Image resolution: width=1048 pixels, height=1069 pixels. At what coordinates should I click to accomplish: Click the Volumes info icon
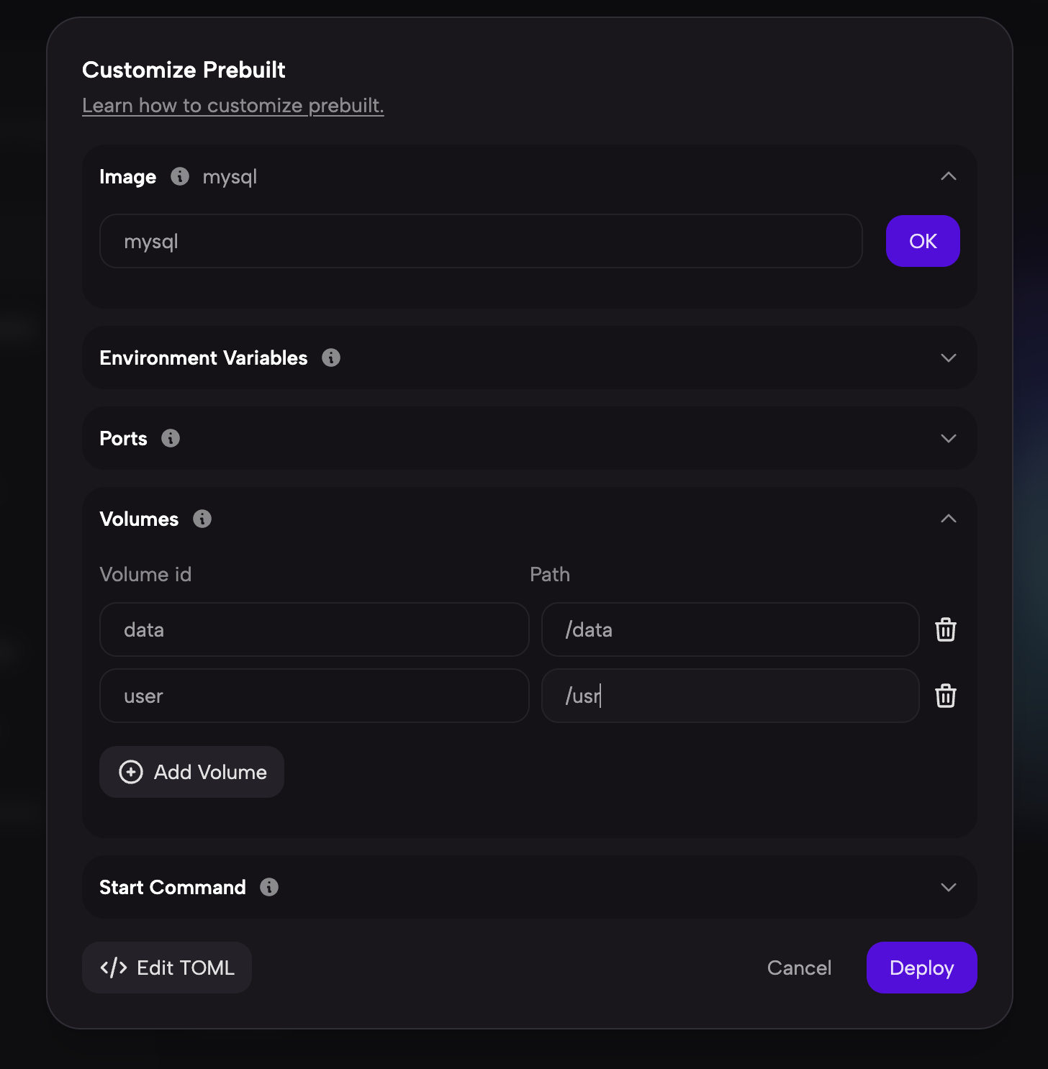pyautogui.click(x=202, y=519)
